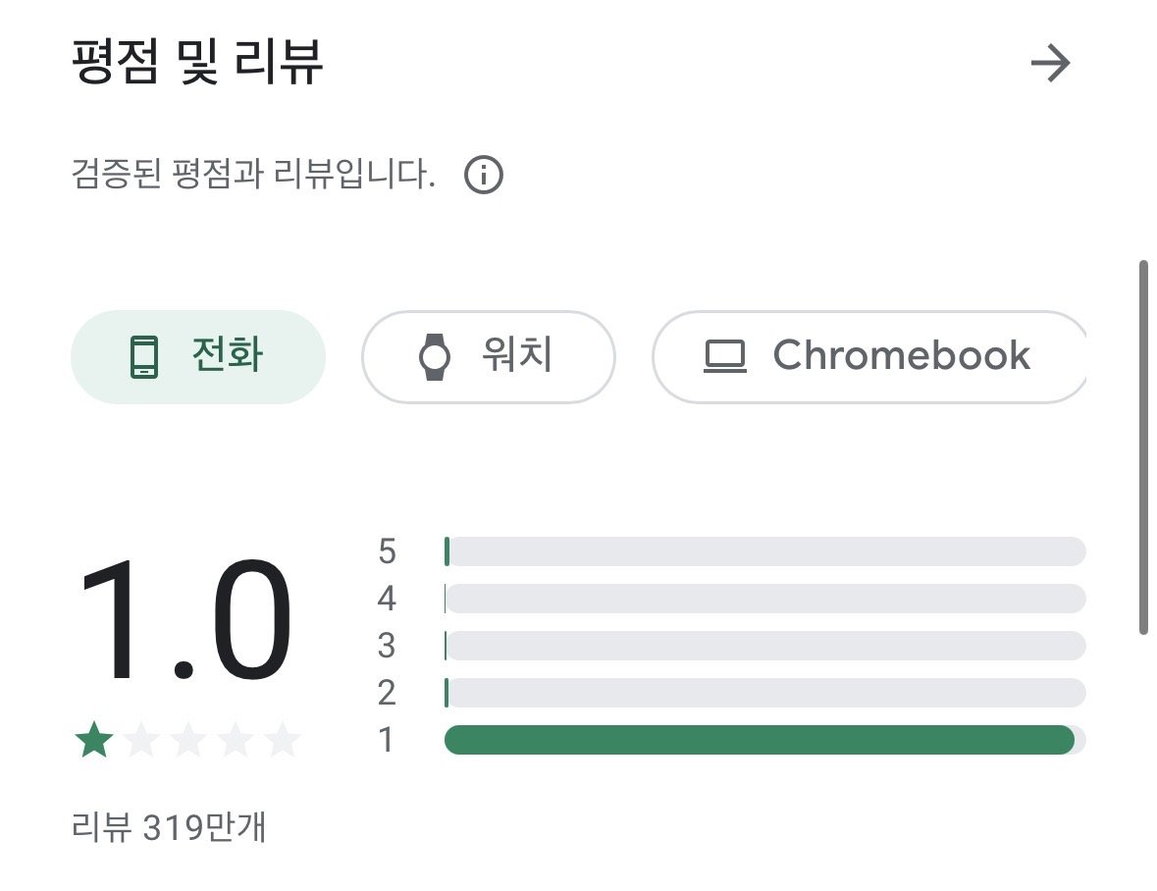Viewport: 1157px width, 891px height.
Task: Switch to the Chromebook filter
Action: pos(868,357)
